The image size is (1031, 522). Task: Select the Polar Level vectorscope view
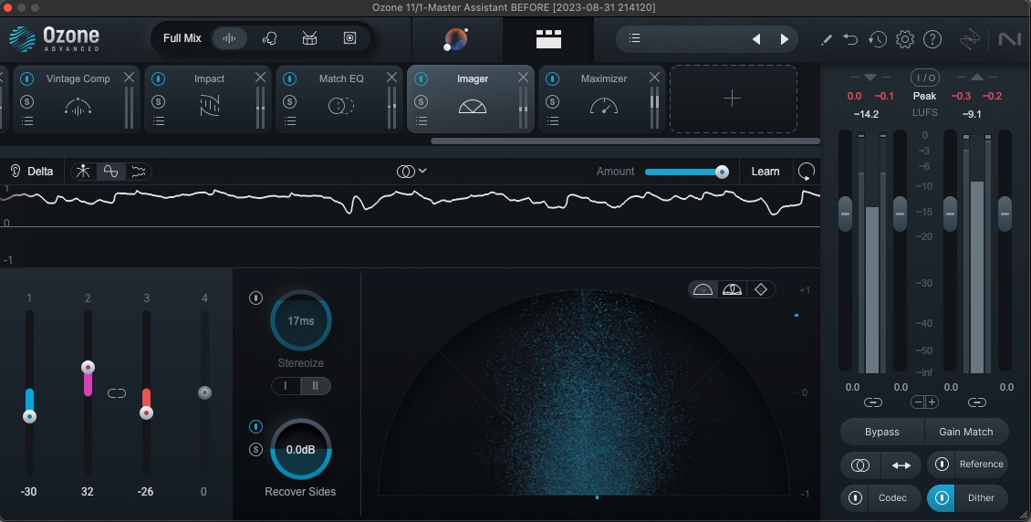coord(732,289)
